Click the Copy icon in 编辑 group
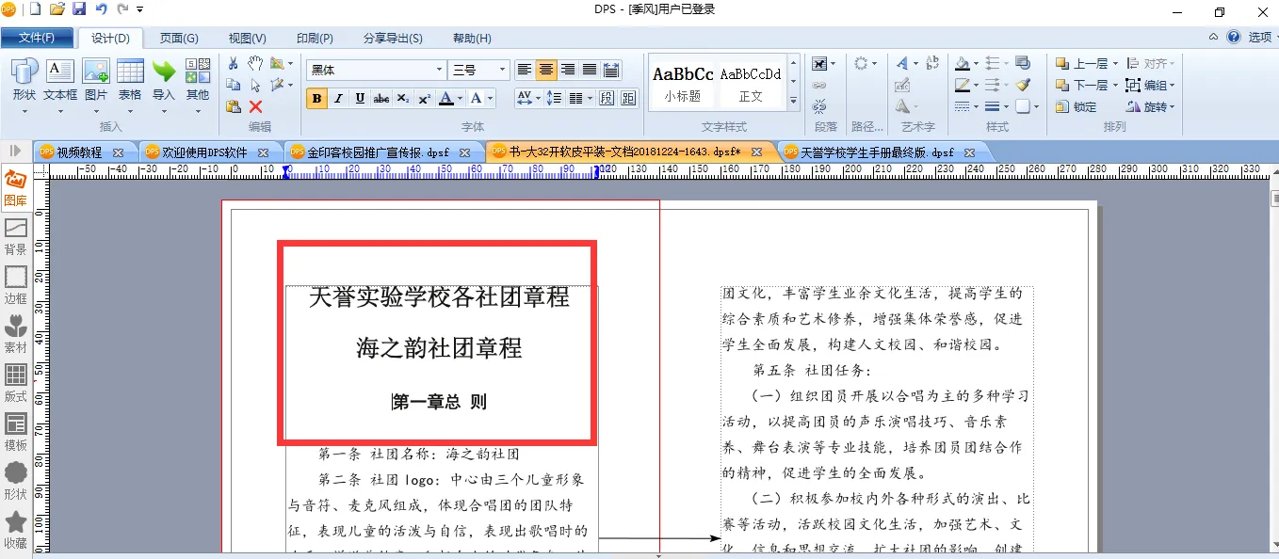Screen dimensions: 1279x559 tap(233, 85)
